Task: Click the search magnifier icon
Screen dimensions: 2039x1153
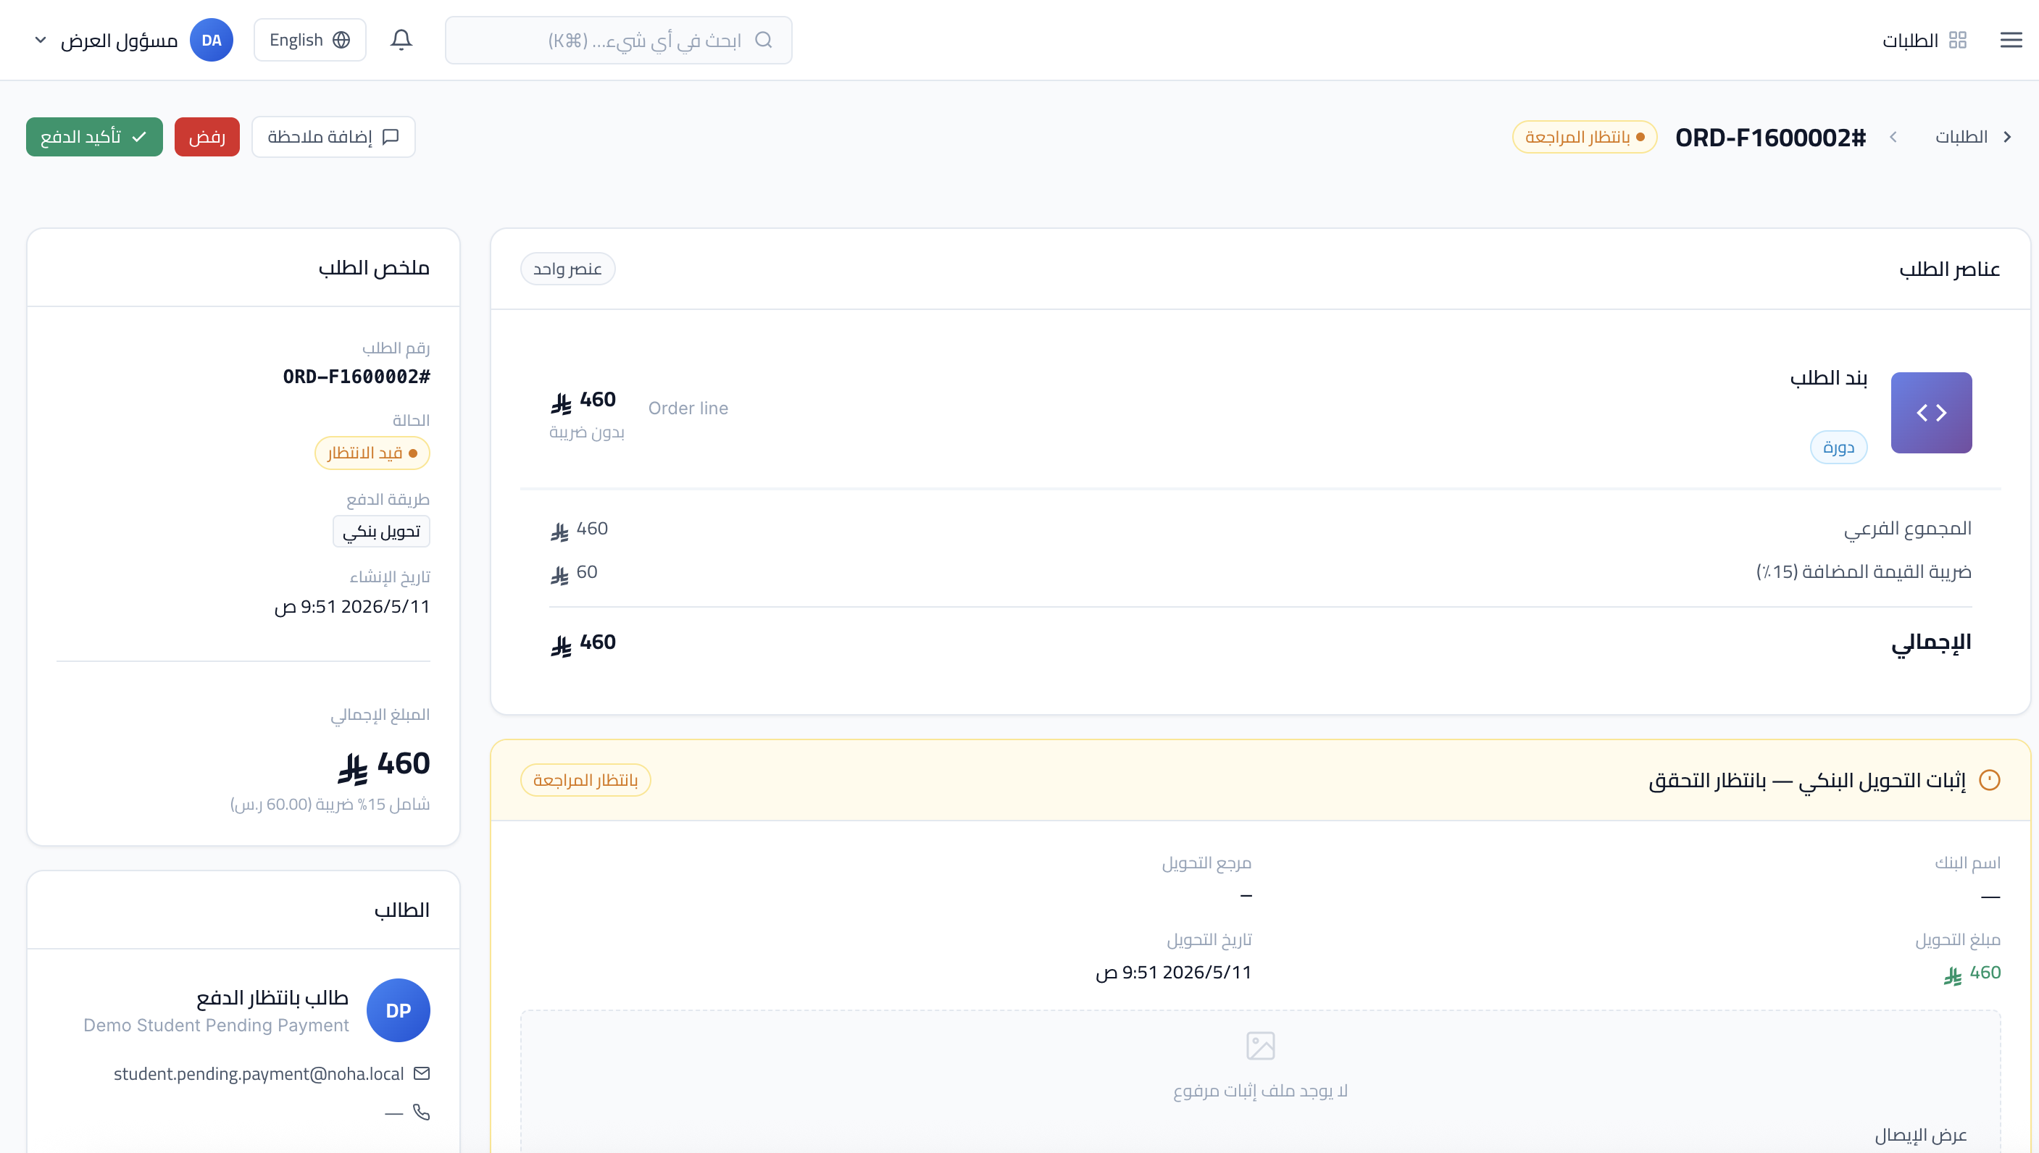Action: (x=763, y=40)
